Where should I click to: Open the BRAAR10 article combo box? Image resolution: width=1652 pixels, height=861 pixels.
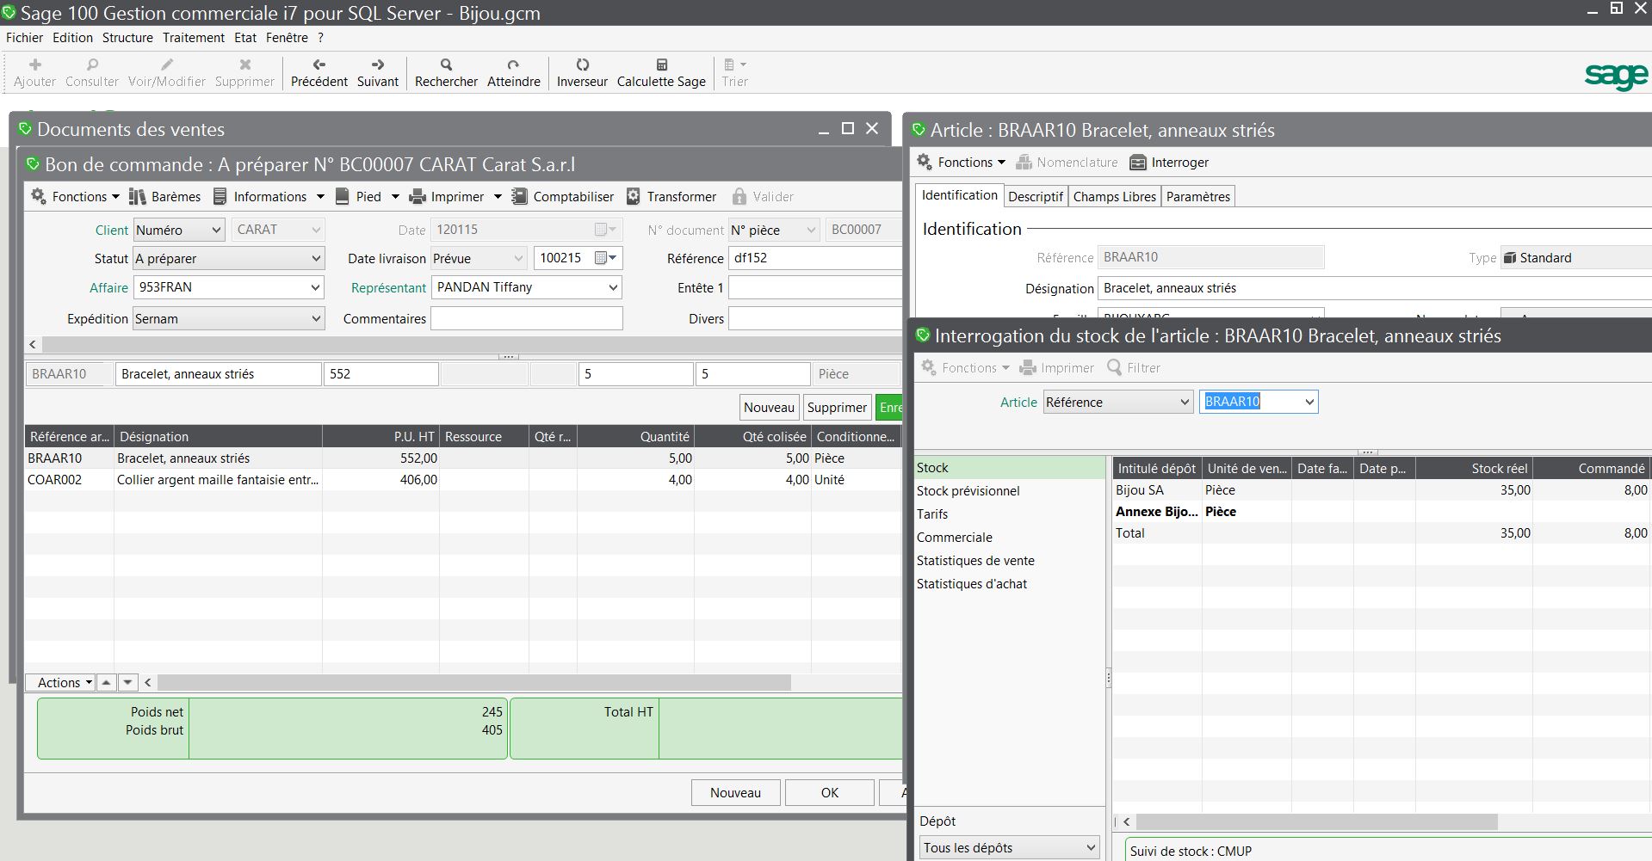(x=1259, y=402)
